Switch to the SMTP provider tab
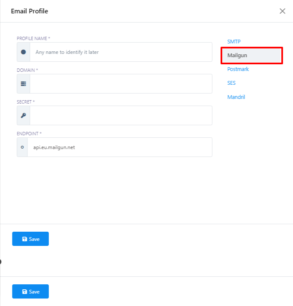Viewport: 293px width, 306px height. [x=234, y=41]
